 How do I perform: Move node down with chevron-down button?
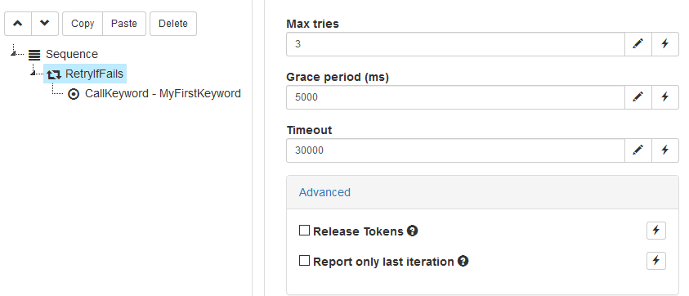pyautogui.click(x=45, y=24)
